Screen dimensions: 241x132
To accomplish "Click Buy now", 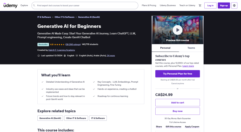I will coord(178,111).
